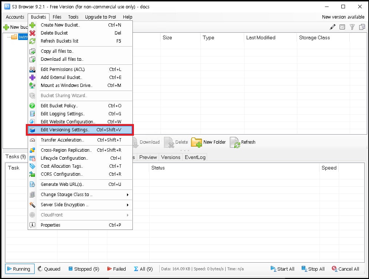Click the New version available link
369x279 pixels.
point(343,17)
